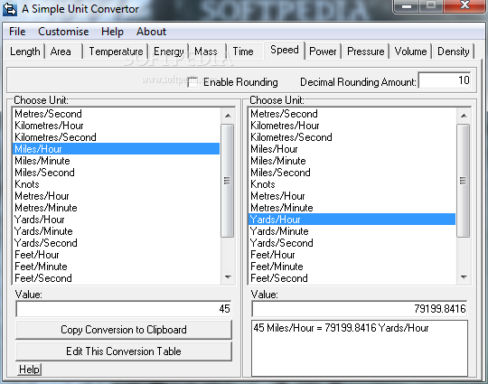Select Metres/Minute in right unit list
488x384 pixels.
[x=352, y=208]
